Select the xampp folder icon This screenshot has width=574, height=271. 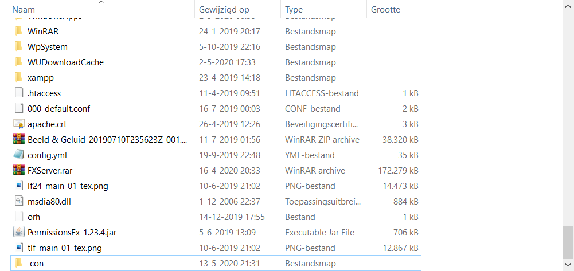[x=19, y=78]
